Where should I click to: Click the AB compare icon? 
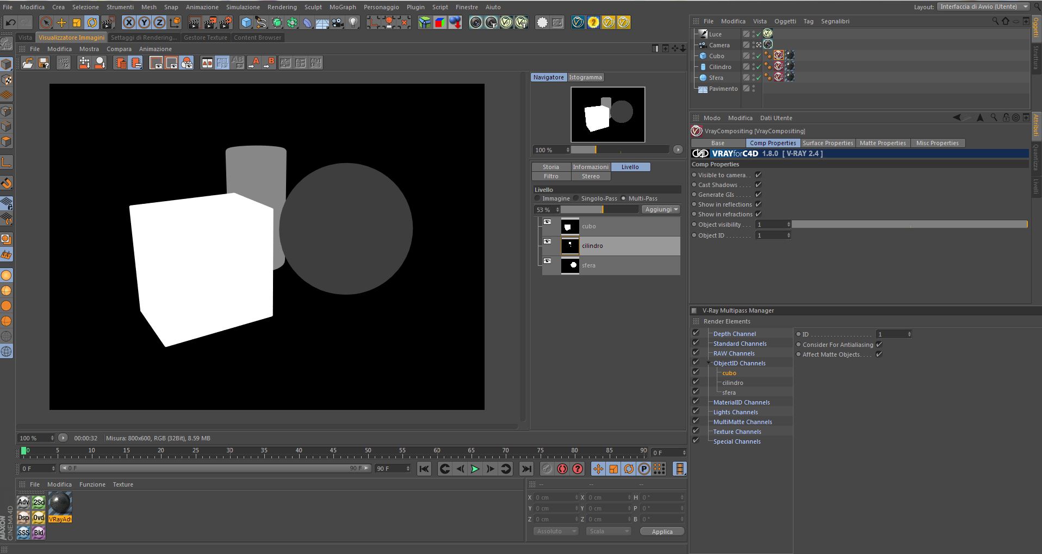[x=207, y=63]
